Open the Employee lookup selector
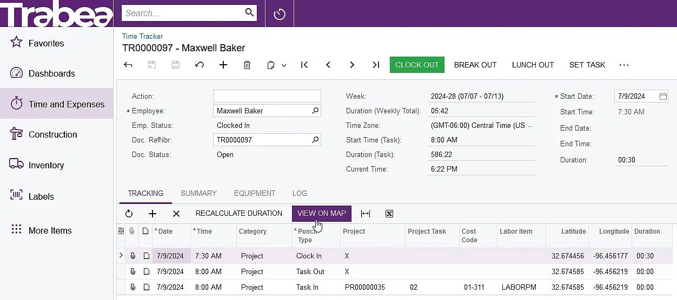 (315, 111)
